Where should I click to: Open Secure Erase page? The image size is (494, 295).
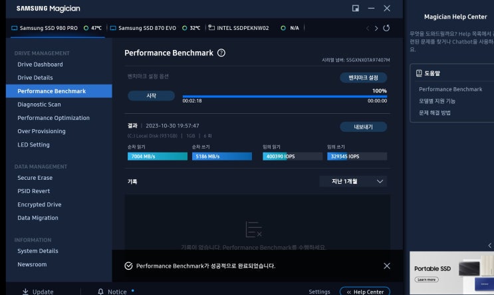click(35, 178)
